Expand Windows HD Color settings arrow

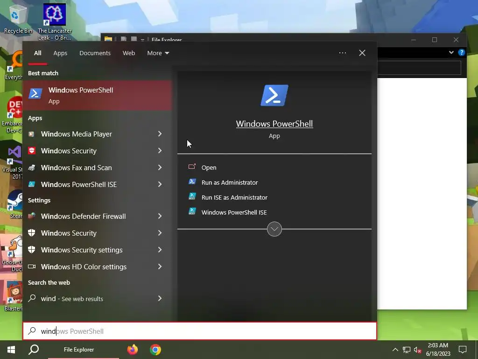point(160,266)
